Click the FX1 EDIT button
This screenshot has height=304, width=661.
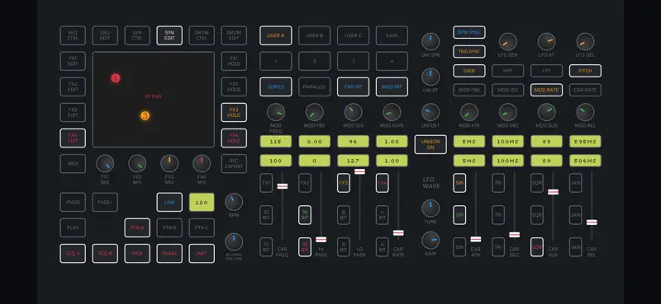73,61
